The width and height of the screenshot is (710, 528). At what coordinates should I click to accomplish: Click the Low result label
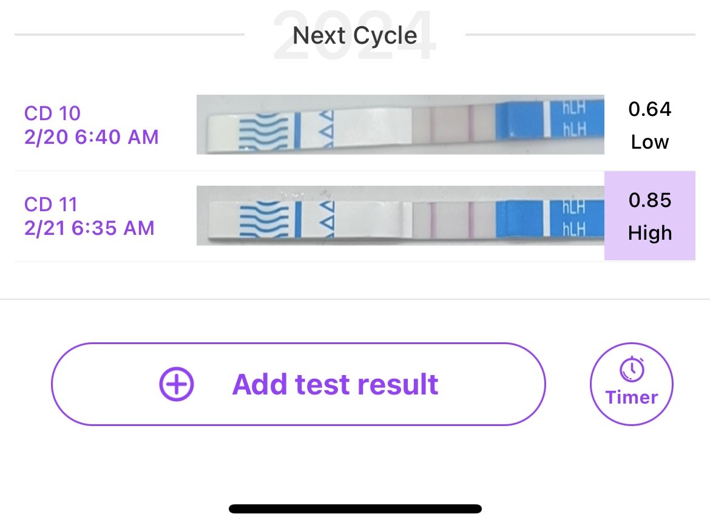[650, 142]
